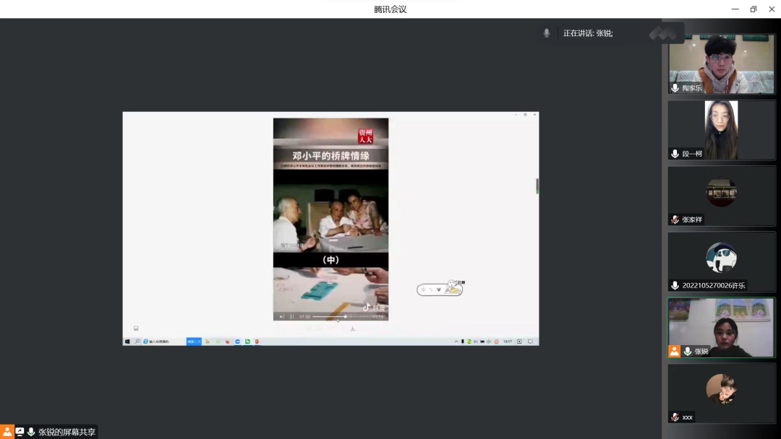Close the shared browser window
The image size is (781, 439).
pos(535,115)
